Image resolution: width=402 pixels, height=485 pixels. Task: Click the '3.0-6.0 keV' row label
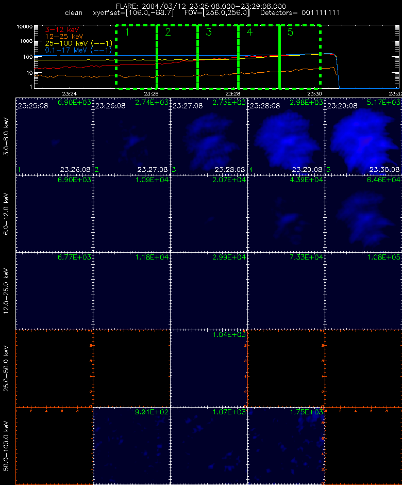pos(6,136)
